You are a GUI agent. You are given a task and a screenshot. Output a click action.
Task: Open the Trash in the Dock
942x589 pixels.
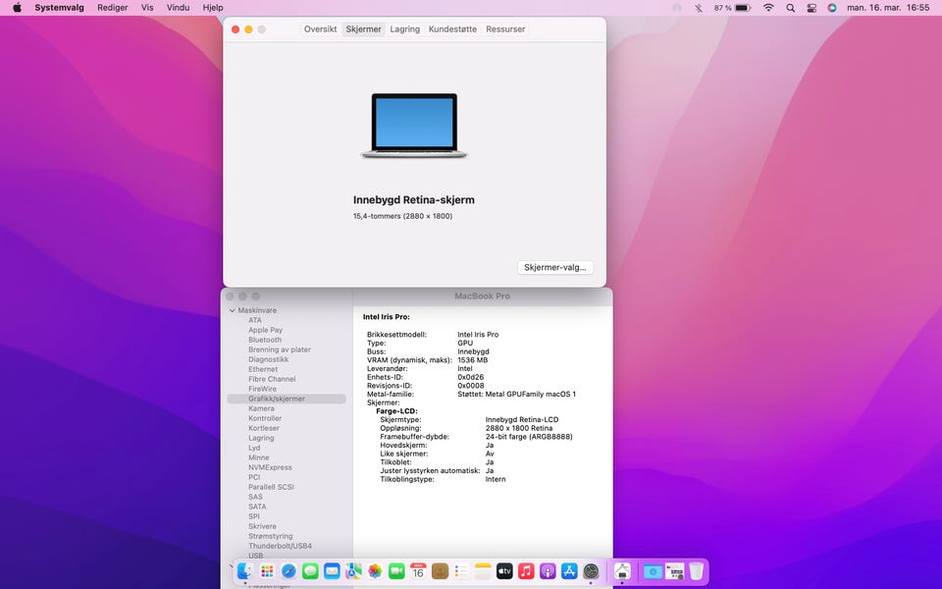pos(696,570)
